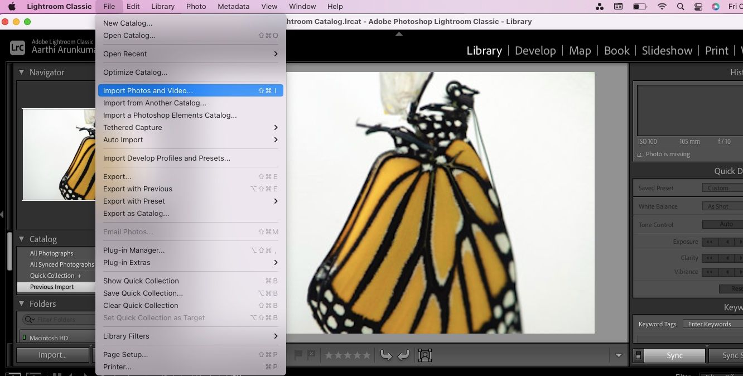Flag the photo as a pick
Screen dimensions: 743x376
pos(300,355)
